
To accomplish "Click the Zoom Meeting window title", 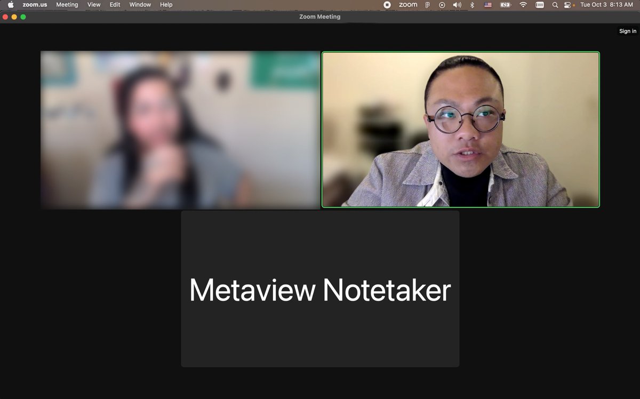I will pos(320,17).
